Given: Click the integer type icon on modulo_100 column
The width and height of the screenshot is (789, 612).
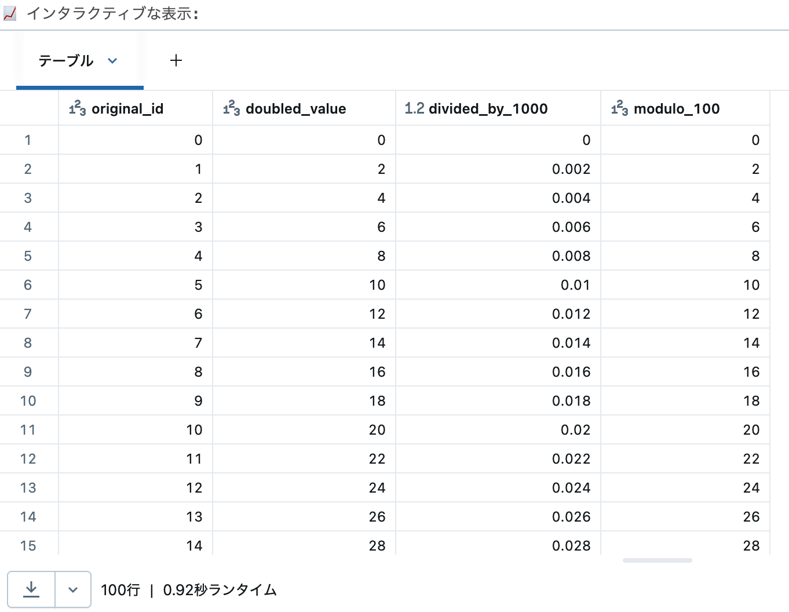Looking at the screenshot, I should click(x=619, y=108).
